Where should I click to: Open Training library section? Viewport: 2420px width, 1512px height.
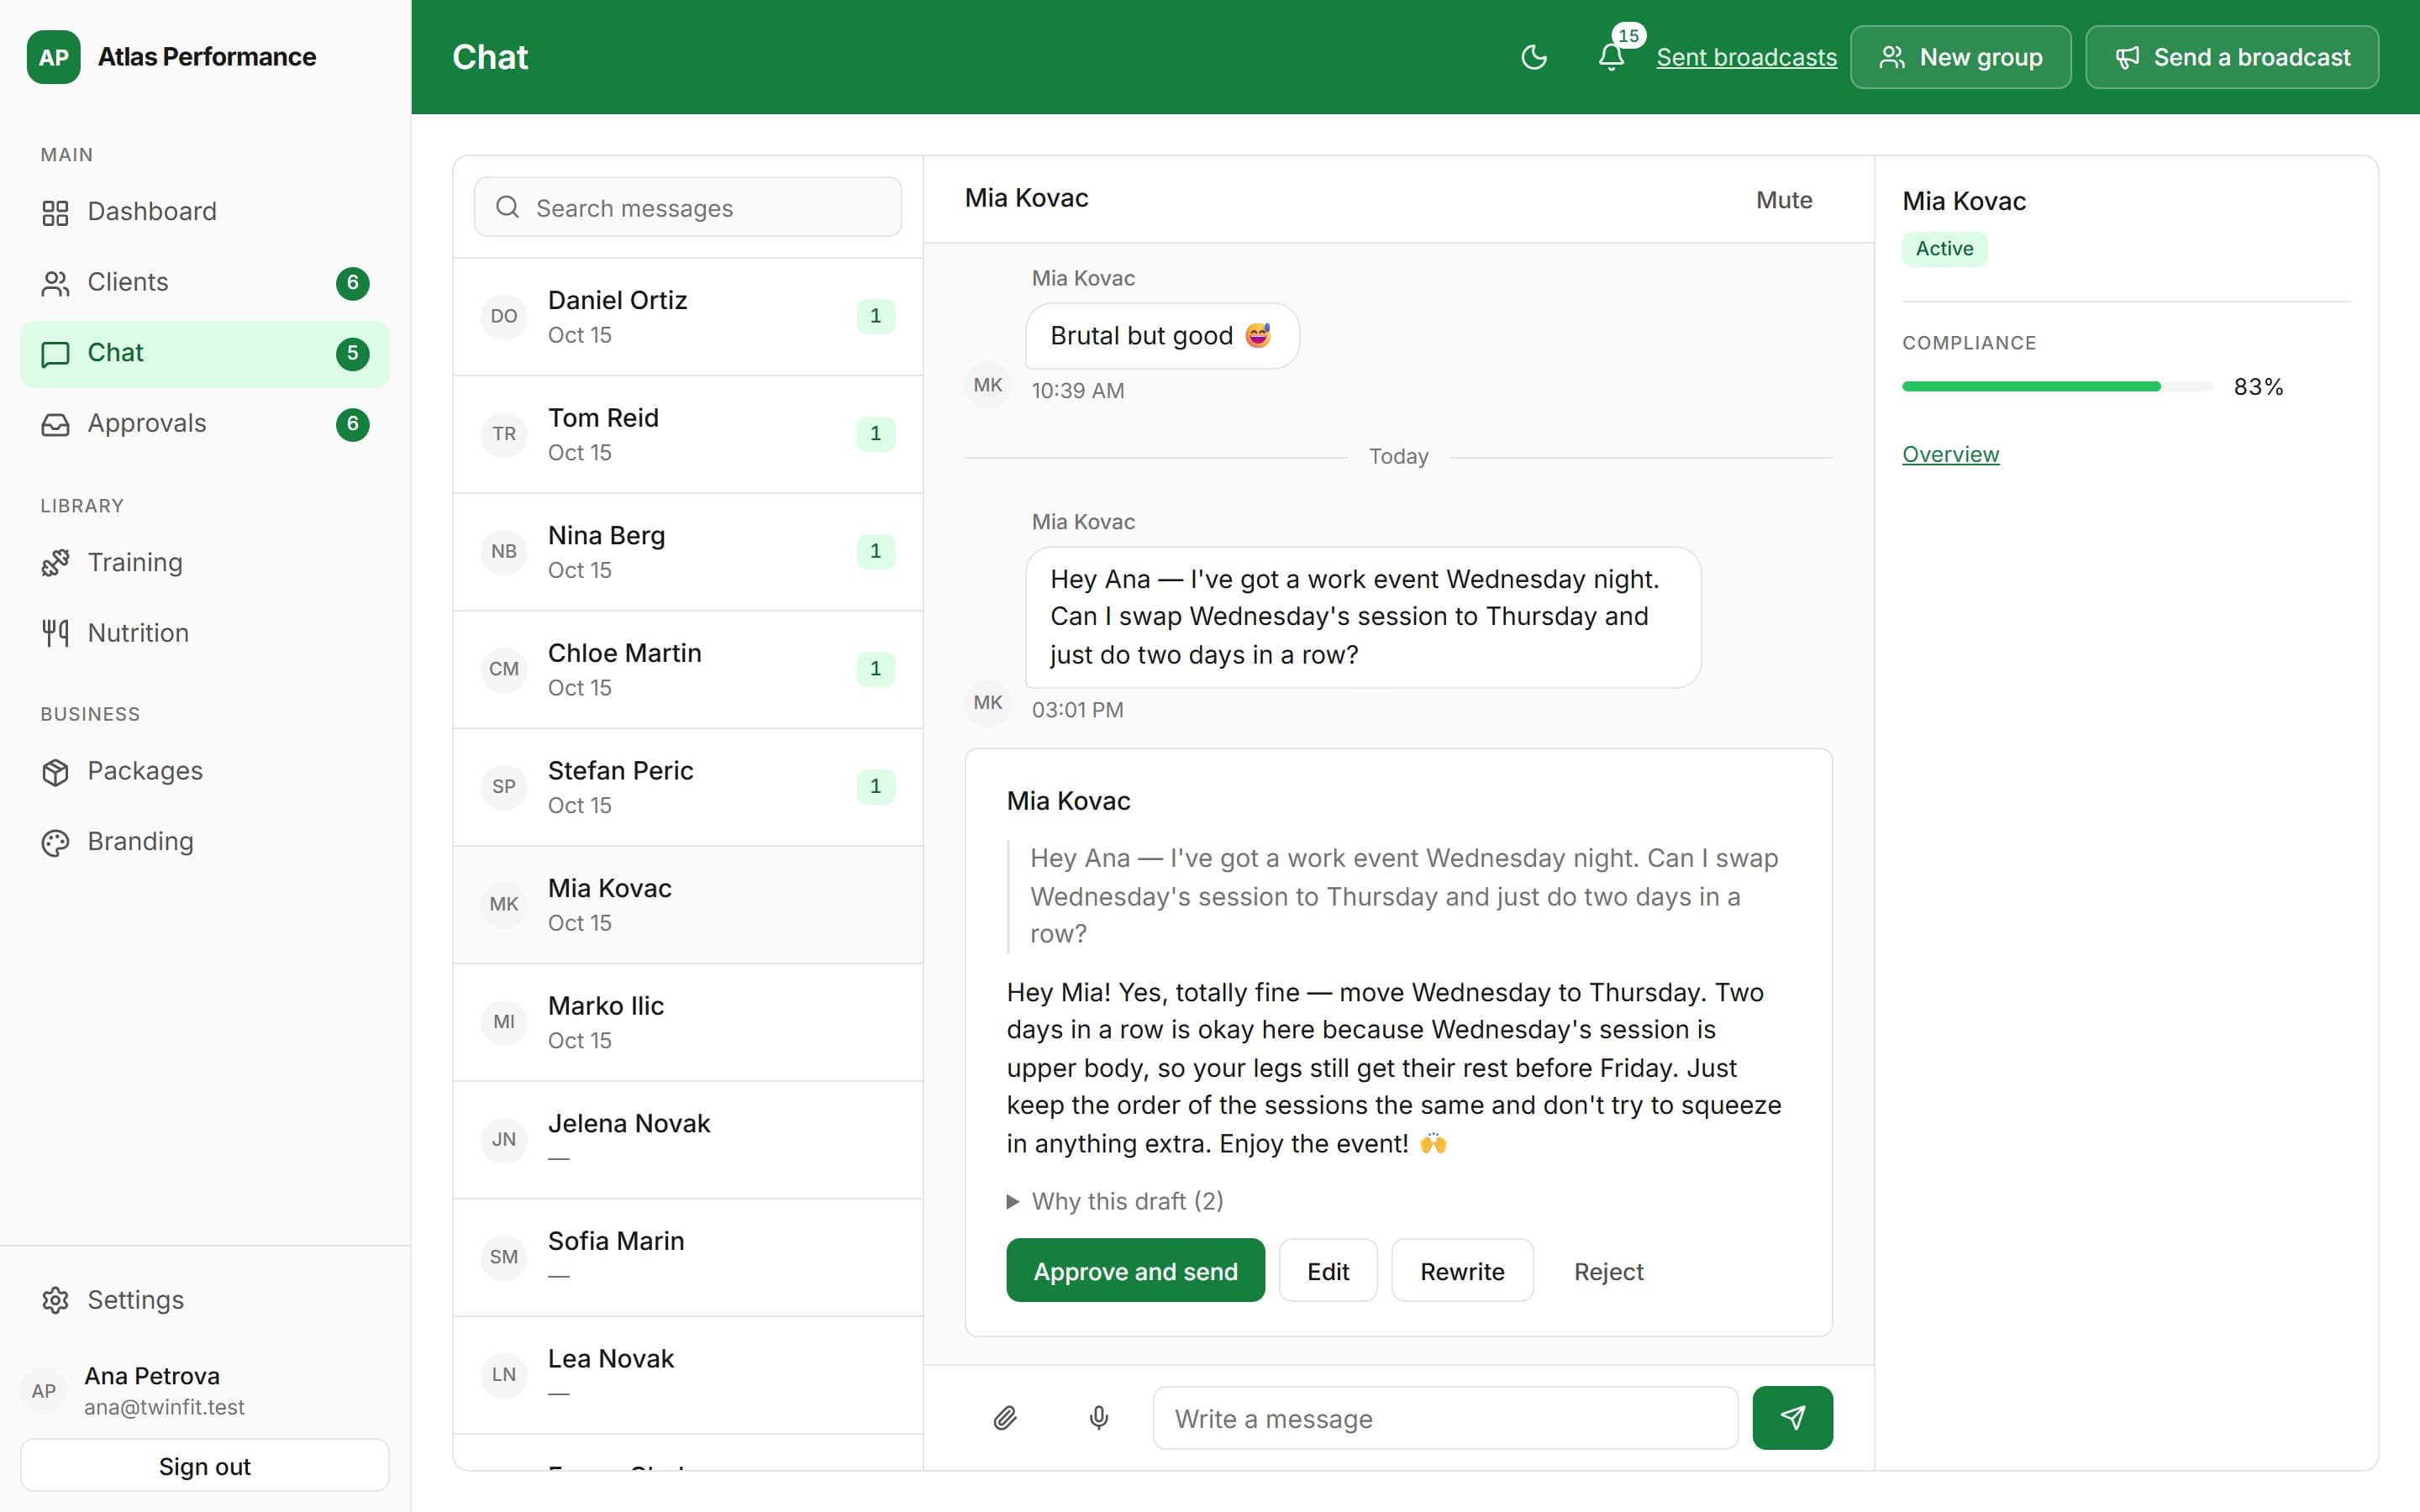(x=204, y=563)
